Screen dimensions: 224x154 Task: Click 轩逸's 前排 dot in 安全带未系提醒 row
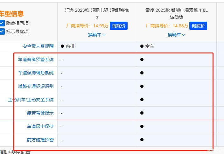[x=62, y=46]
